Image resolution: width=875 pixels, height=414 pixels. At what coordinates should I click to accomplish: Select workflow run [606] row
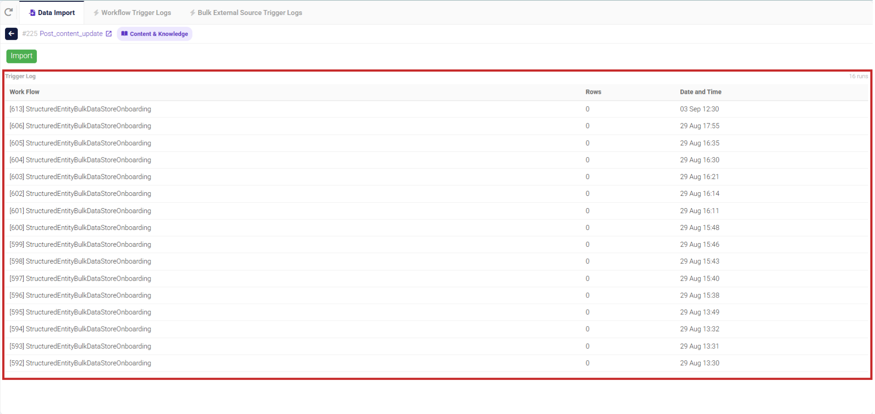point(437,126)
